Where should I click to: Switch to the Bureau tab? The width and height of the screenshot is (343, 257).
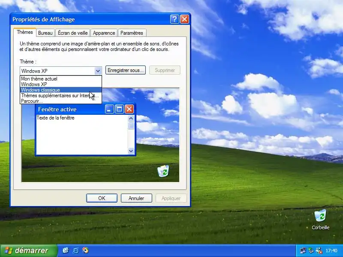point(45,33)
